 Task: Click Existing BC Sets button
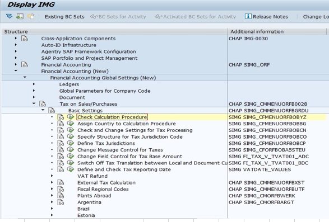[64, 17]
